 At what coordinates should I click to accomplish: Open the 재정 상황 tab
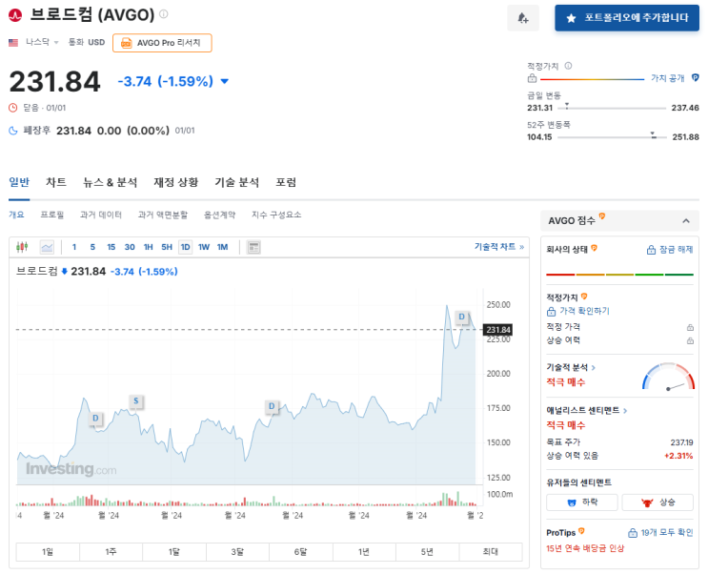(x=175, y=182)
